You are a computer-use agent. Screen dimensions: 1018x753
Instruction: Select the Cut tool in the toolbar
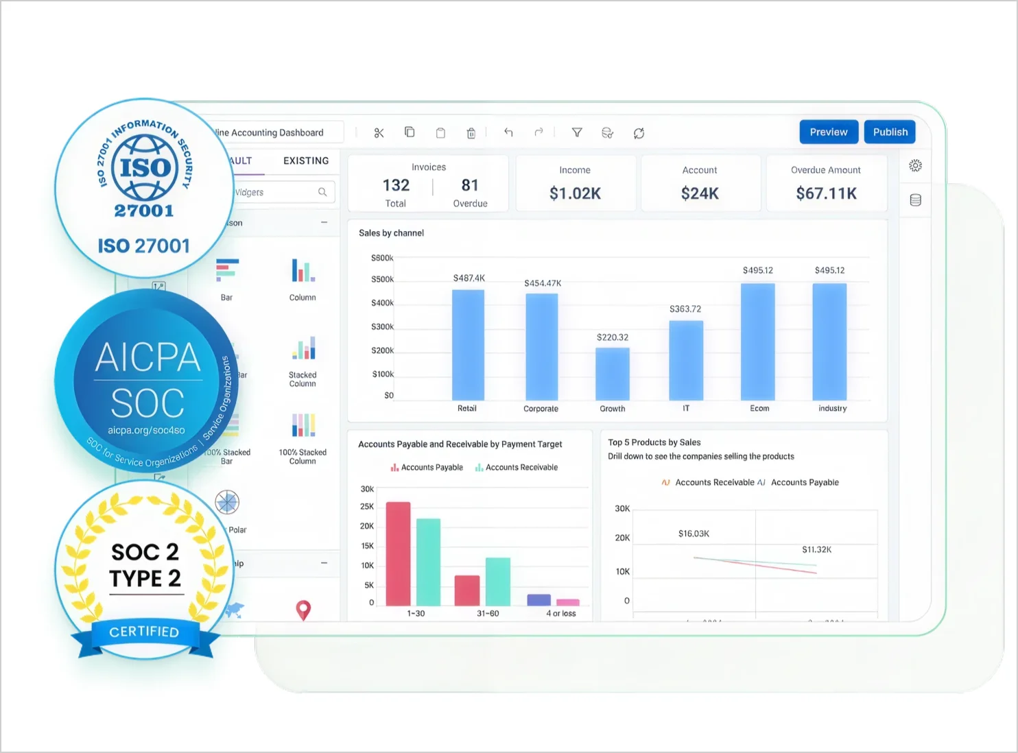tap(379, 132)
